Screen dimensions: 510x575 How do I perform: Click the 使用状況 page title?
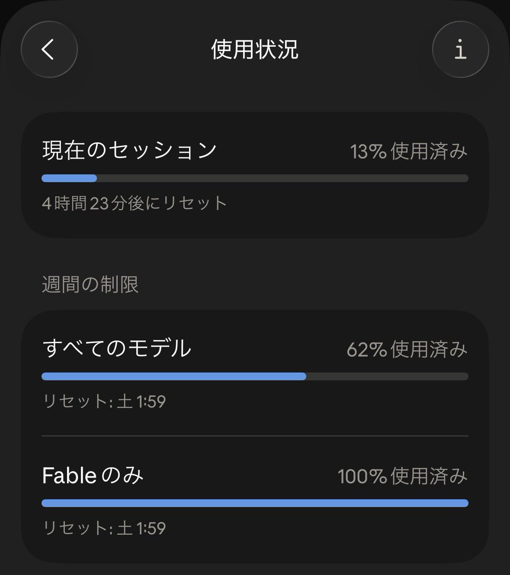coord(255,49)
